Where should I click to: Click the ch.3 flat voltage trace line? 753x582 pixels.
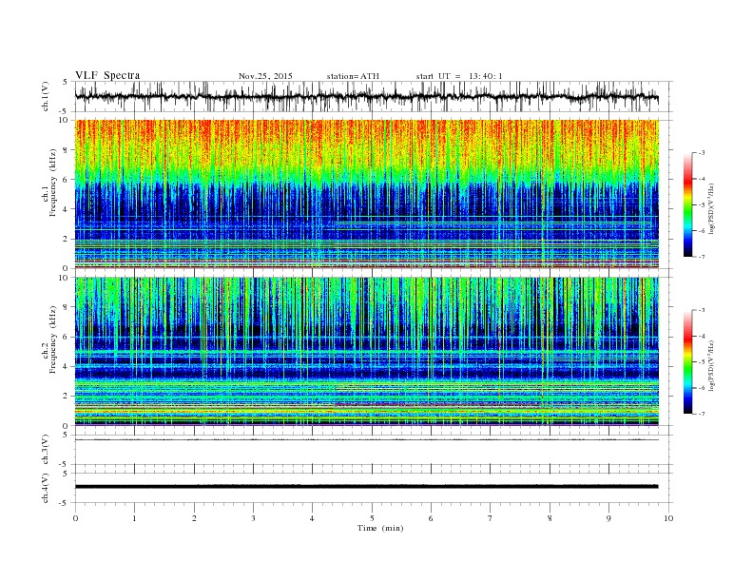[366, 440]
